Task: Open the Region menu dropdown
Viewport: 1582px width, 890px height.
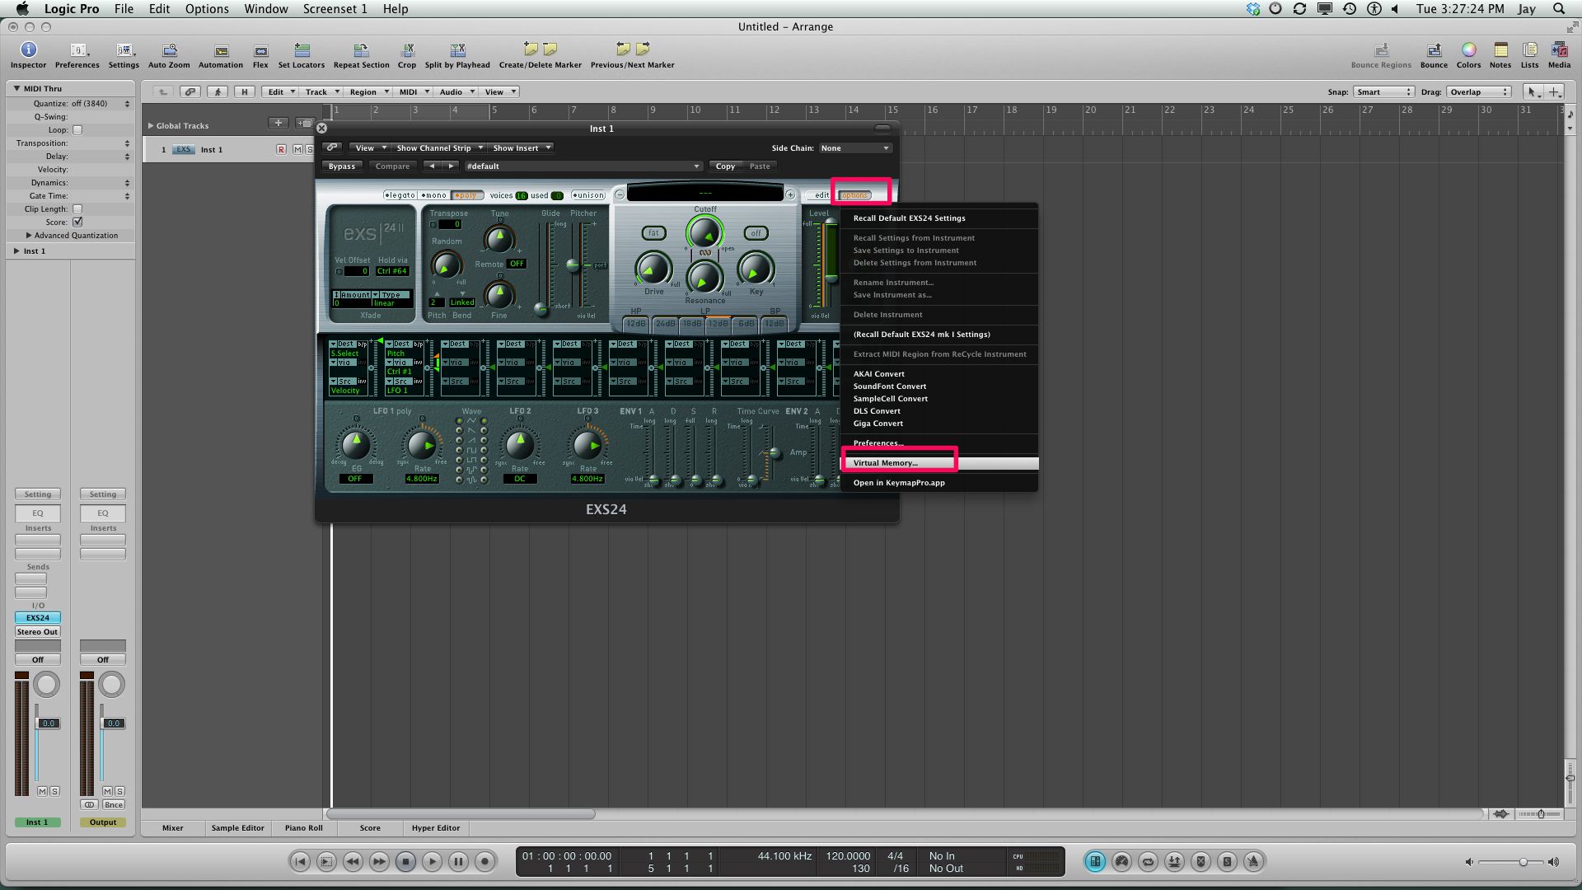Action: click(x=367, y=91)
